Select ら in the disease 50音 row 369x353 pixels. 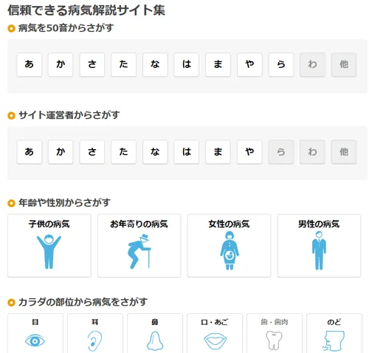[x=281, y=64]
